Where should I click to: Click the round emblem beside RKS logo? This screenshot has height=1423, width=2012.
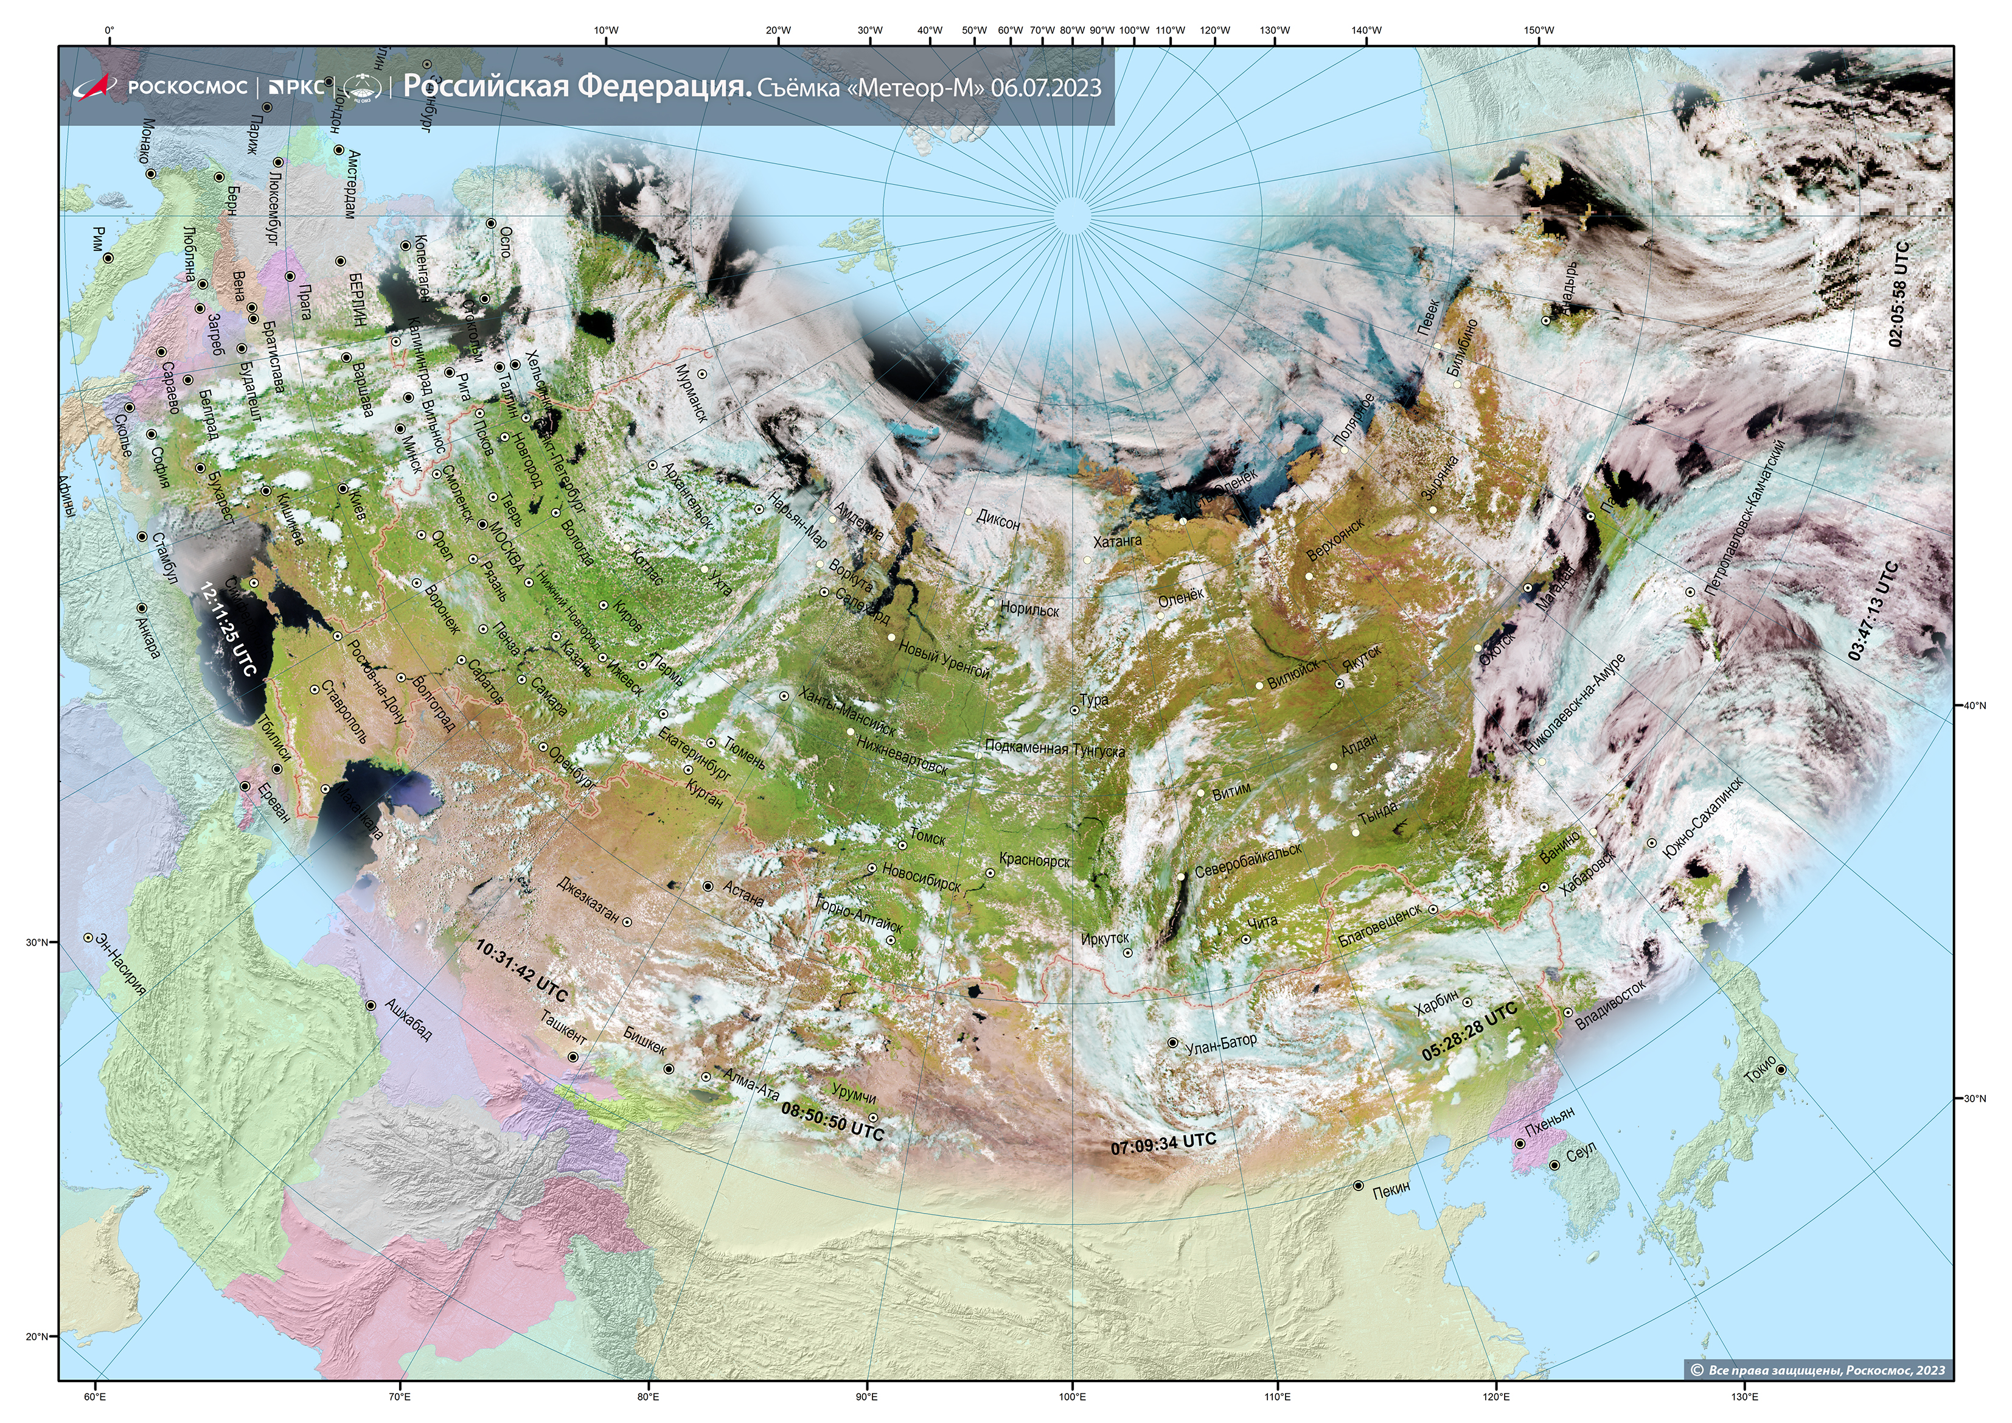[362, 88]
